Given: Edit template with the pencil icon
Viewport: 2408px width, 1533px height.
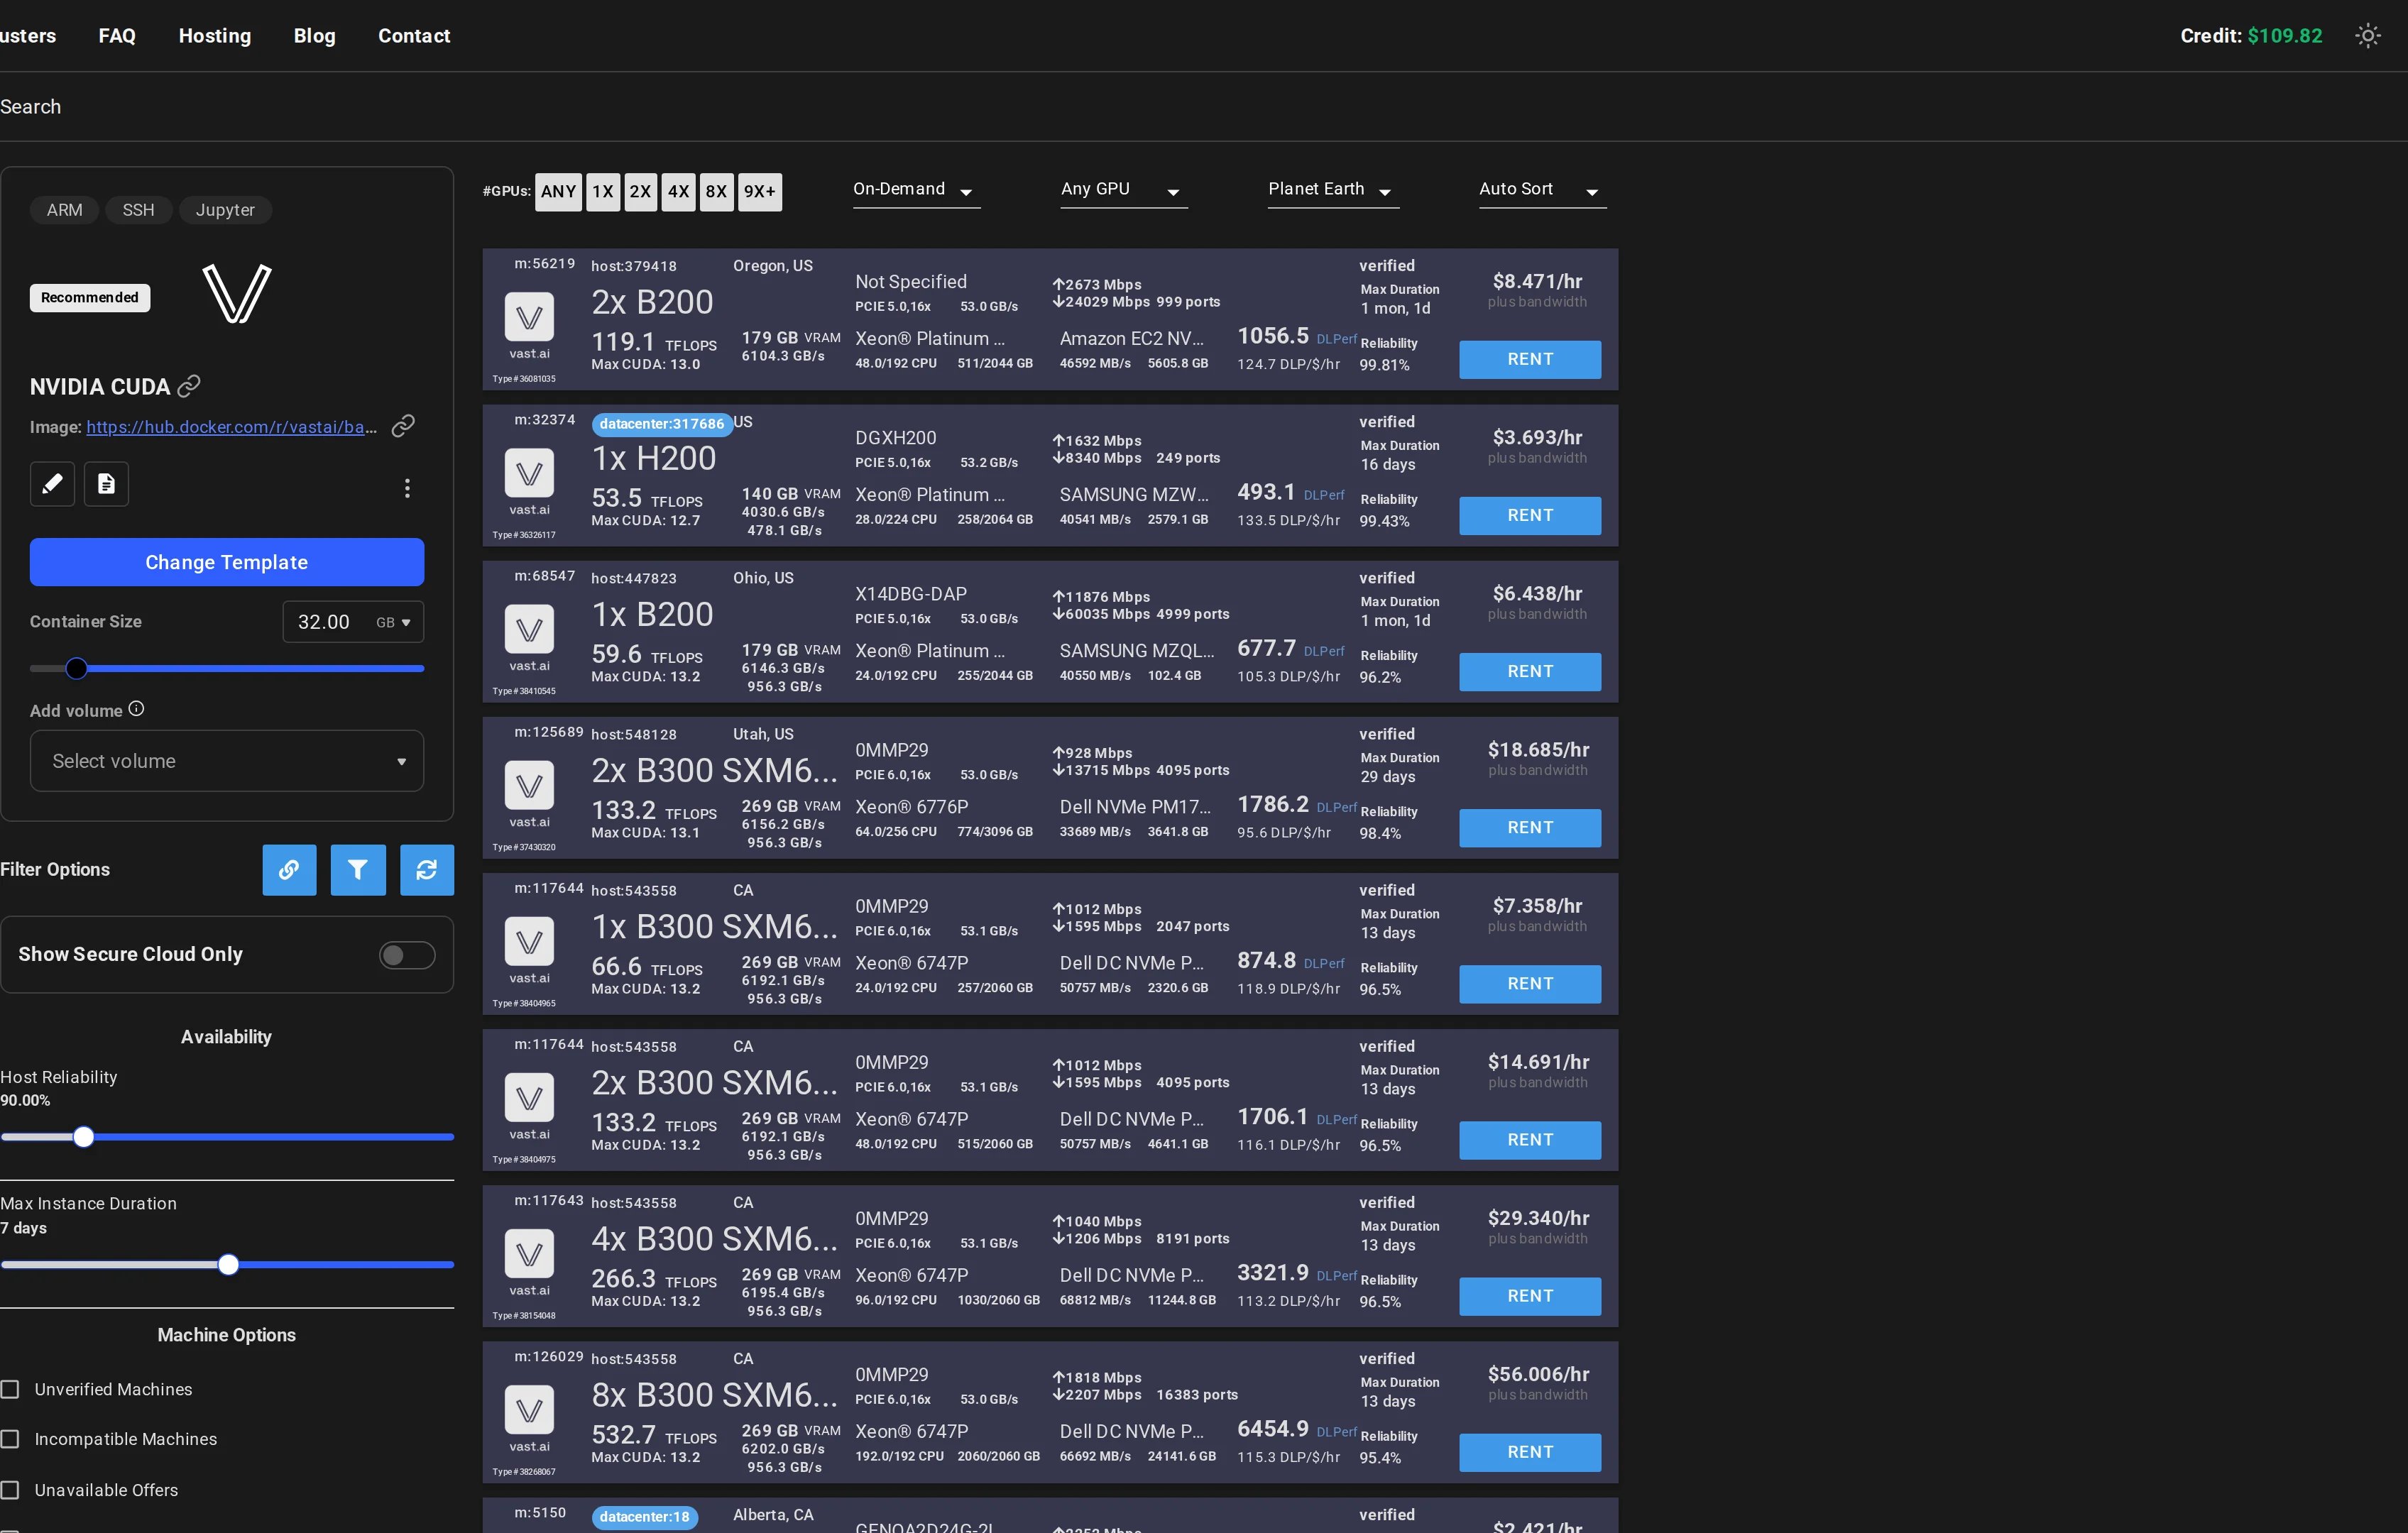Looking at the screenshot, I should tap(52, 484).
